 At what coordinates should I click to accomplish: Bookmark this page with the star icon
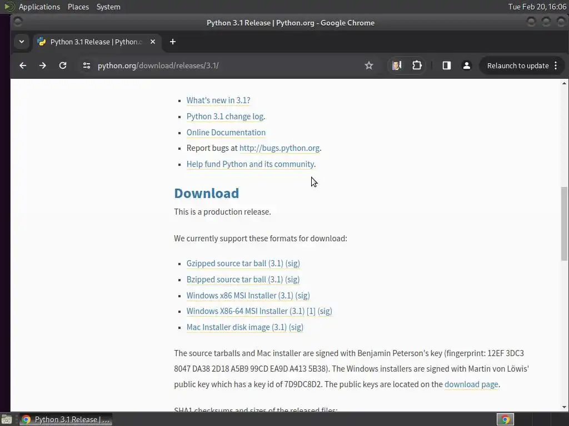coord(369,65)
